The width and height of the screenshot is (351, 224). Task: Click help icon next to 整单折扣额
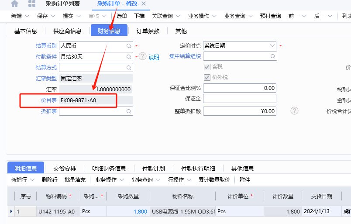[x=294, y=110]
